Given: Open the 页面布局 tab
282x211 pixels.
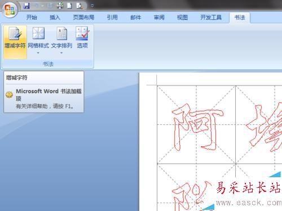Looking at the screenshot, I should point(83,17).
